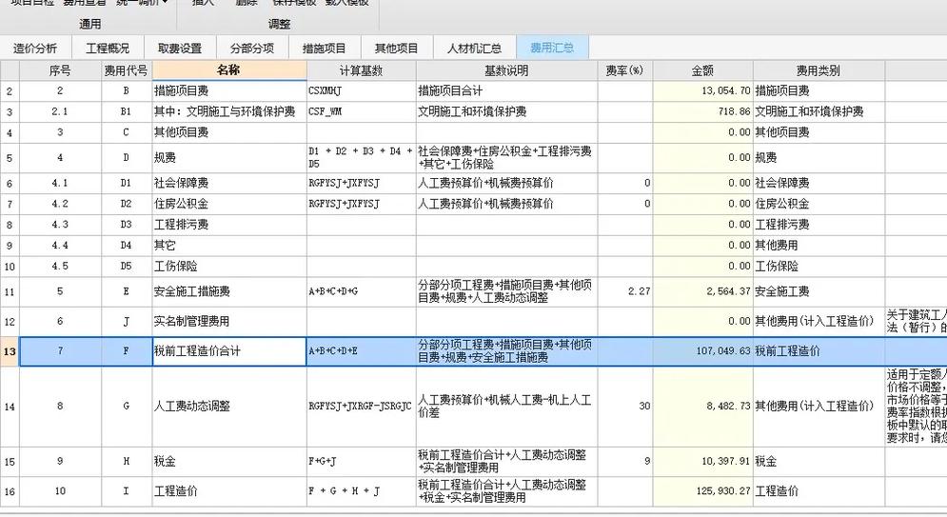947x517 pixels.
Task: Click the name cell 安全施工措施费
Action: pyautogui.click(x=229, y=291)
